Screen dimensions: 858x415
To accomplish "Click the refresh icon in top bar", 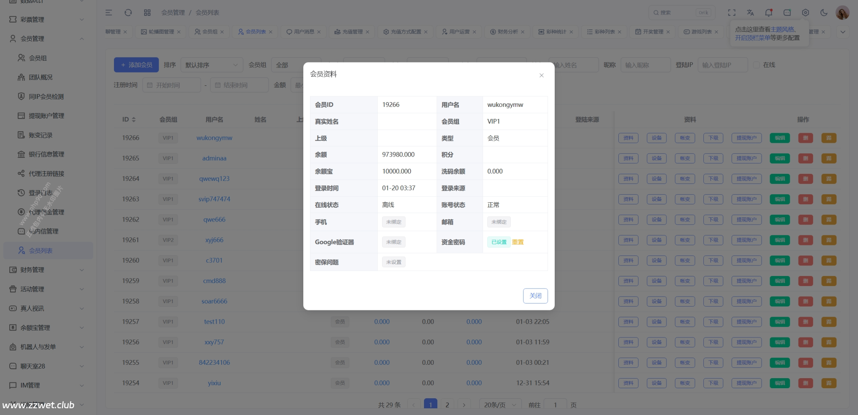I will point(128,13).
